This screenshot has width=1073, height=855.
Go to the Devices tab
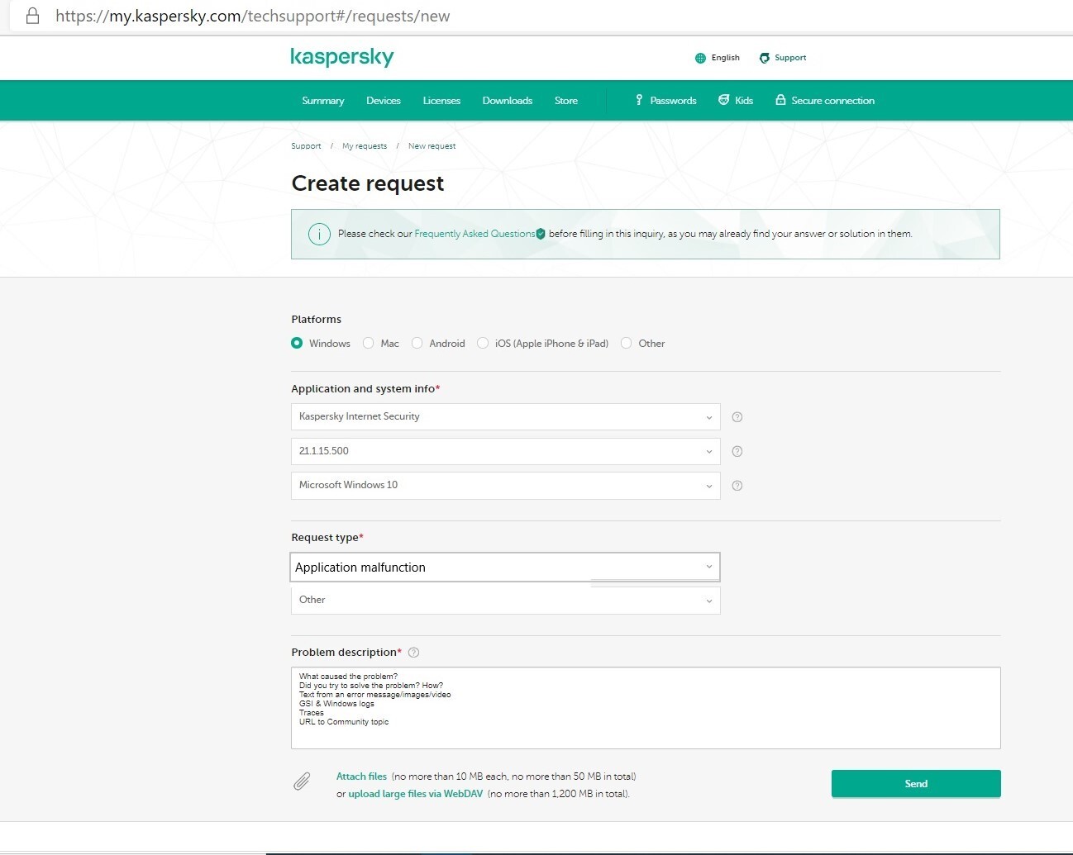click(384, 101)
